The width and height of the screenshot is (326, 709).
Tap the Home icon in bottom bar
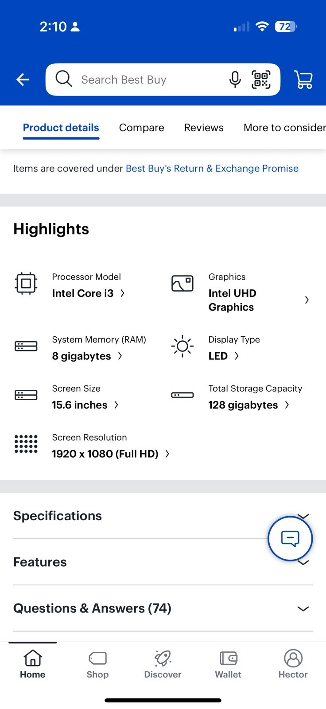click(x=32, y=664)
